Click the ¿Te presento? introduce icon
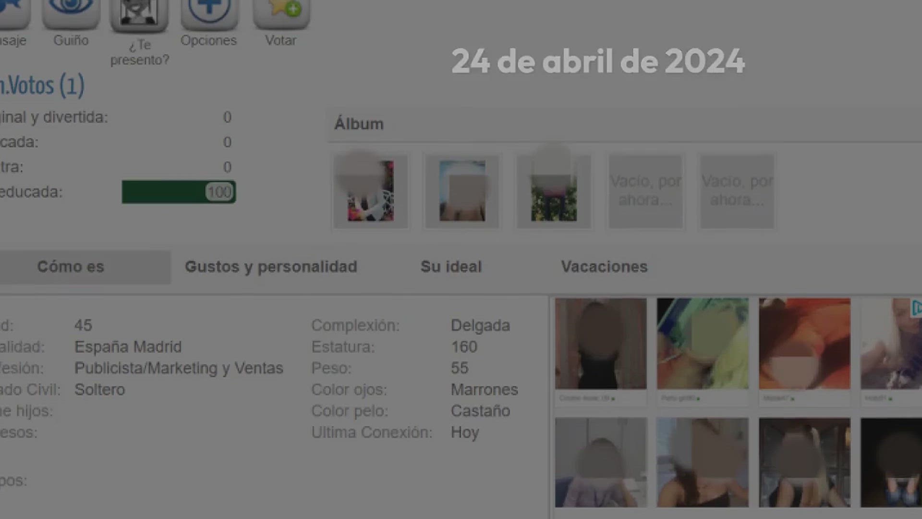The image size is (922, 519). click(139, 13)
